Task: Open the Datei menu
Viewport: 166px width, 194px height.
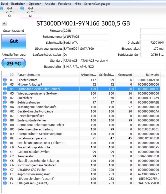Action: pos(4,4)
